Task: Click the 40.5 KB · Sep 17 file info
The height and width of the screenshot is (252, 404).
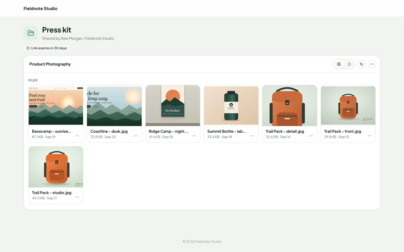Action: coord(44,198)
